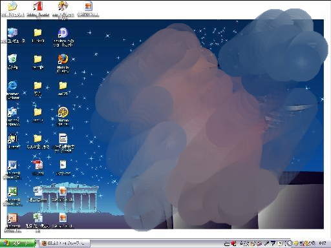Open the open-folder icon on the top row
331x248 pixels.
point(12,6)
